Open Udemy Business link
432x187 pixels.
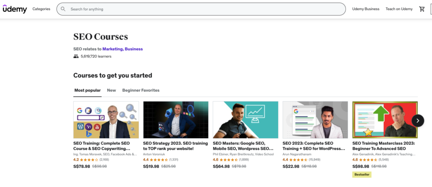click(366, 9)
